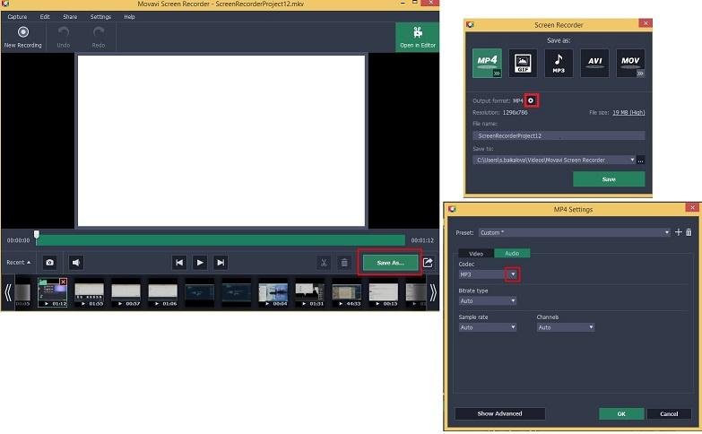Click Save As button
This screenshot has width=702, height=434.
click(390, 263)
